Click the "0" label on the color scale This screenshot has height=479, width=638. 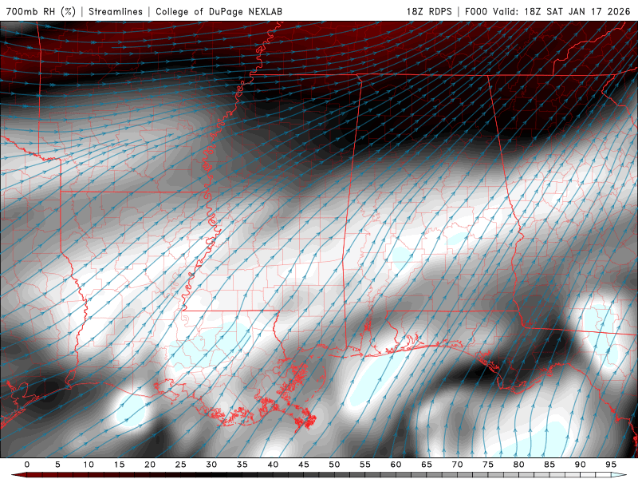[x=27, y=465]
